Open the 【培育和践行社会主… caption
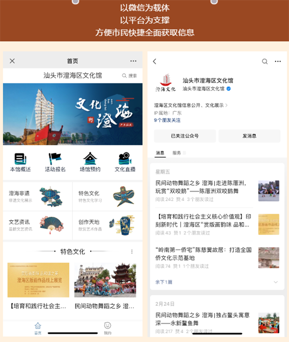The image size is (289, 342). tap(38, 306)
